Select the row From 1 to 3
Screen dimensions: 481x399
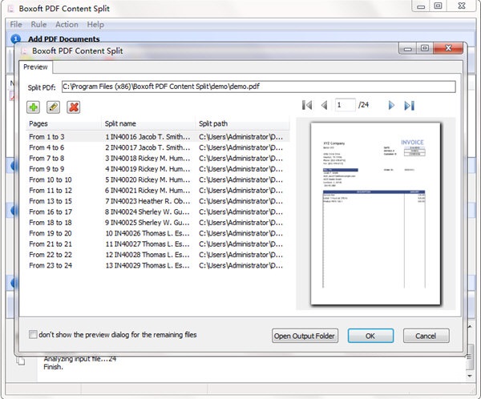158,137
